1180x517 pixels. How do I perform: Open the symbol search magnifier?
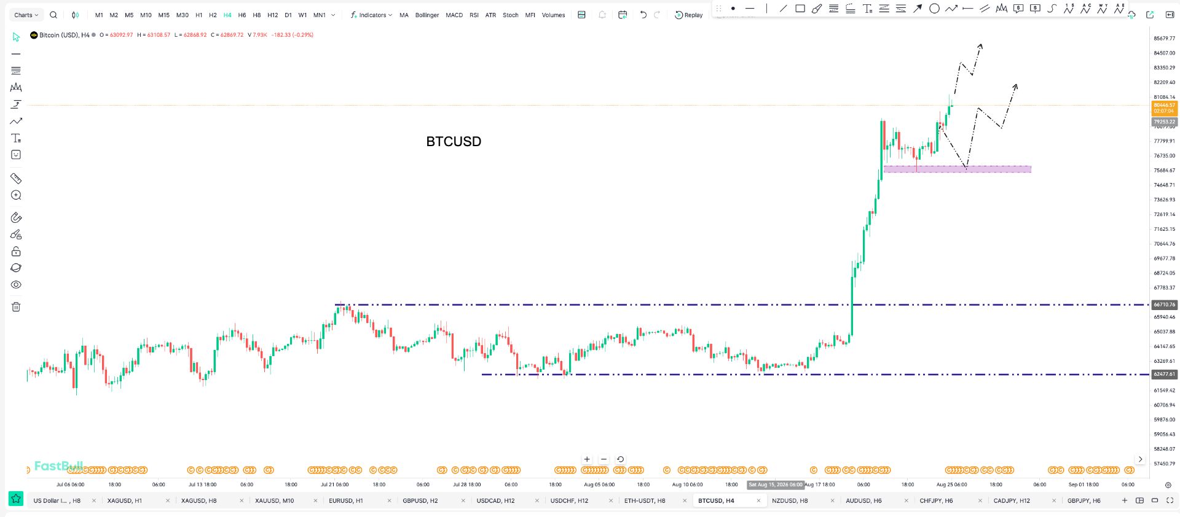pyautogui.click(x=53, y=15)
